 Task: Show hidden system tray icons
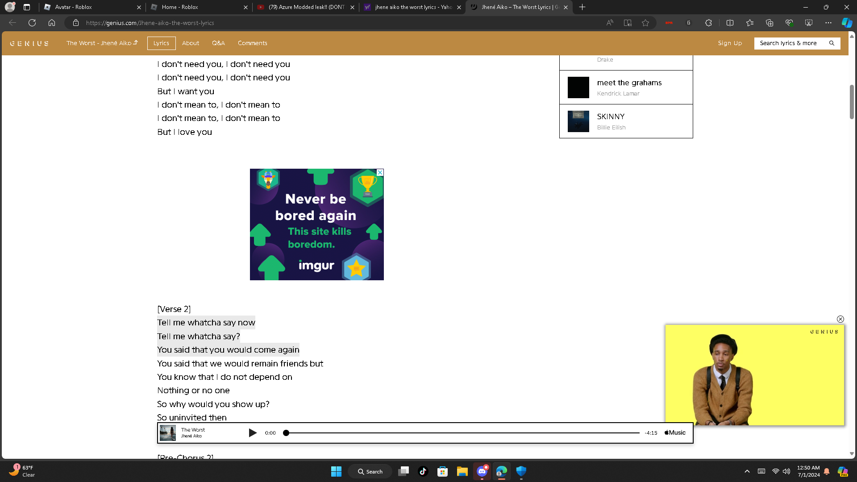tap(747, 471)
